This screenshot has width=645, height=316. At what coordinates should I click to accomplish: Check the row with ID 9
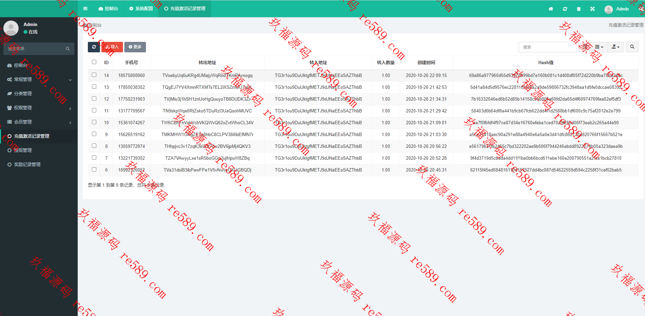tap(94, 134)
